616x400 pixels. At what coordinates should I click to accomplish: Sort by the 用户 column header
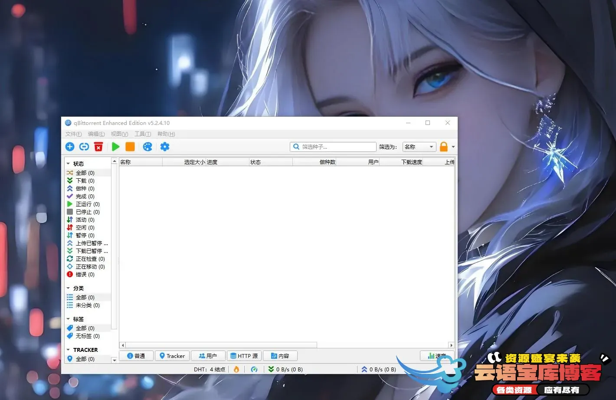358,162
